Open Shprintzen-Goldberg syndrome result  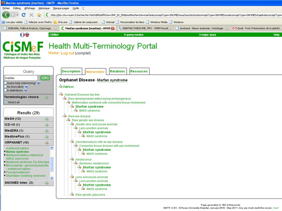tap(26, 176)
